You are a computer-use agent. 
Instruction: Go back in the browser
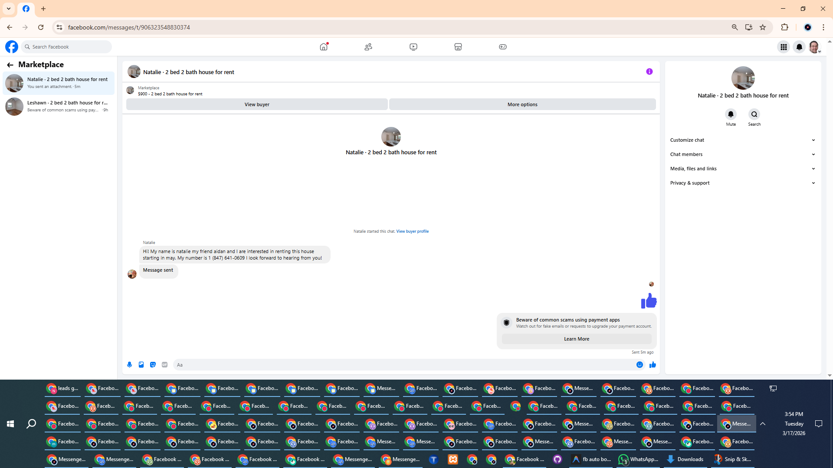point(10,27)
